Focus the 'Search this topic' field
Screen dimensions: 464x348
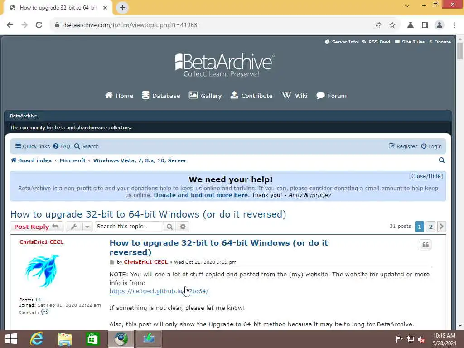[129, 227]
